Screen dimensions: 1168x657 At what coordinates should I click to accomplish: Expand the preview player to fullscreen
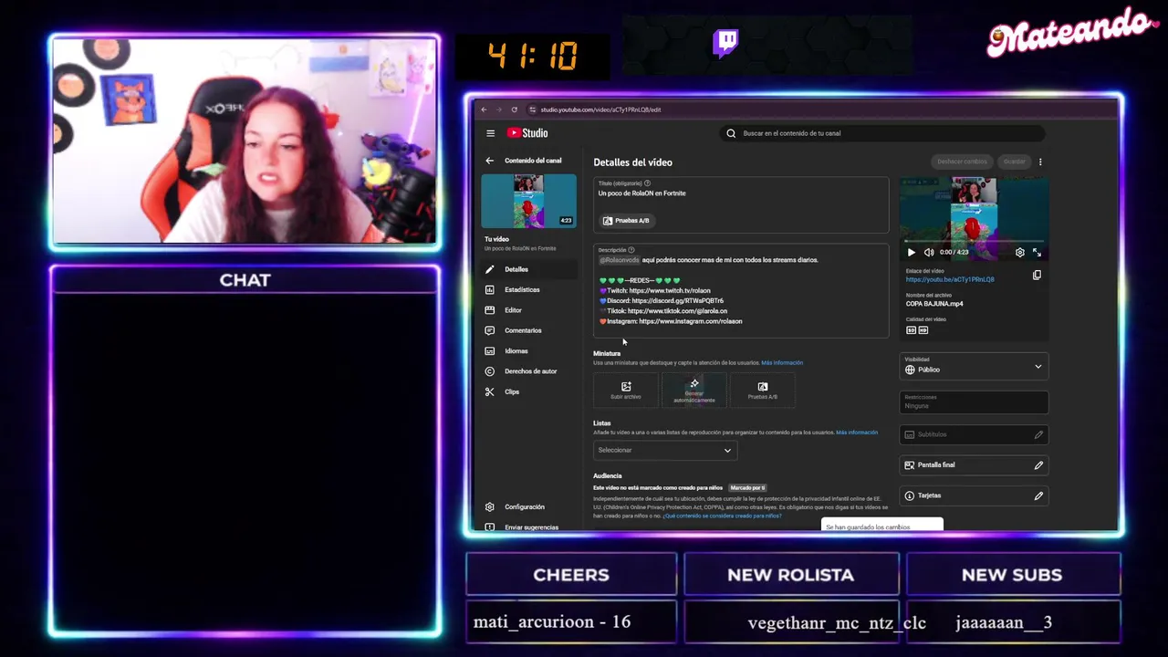(1037, 253)
